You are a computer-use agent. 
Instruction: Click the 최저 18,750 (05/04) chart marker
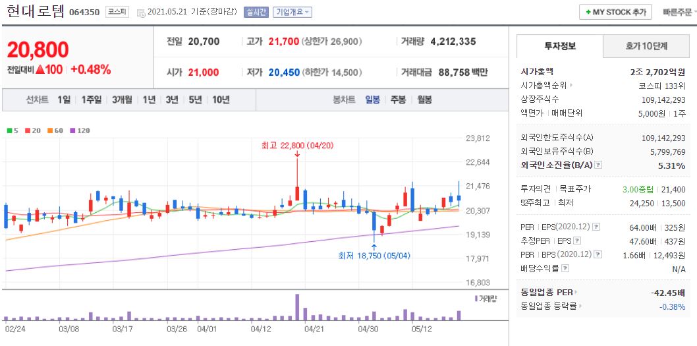tap(374, 256)
